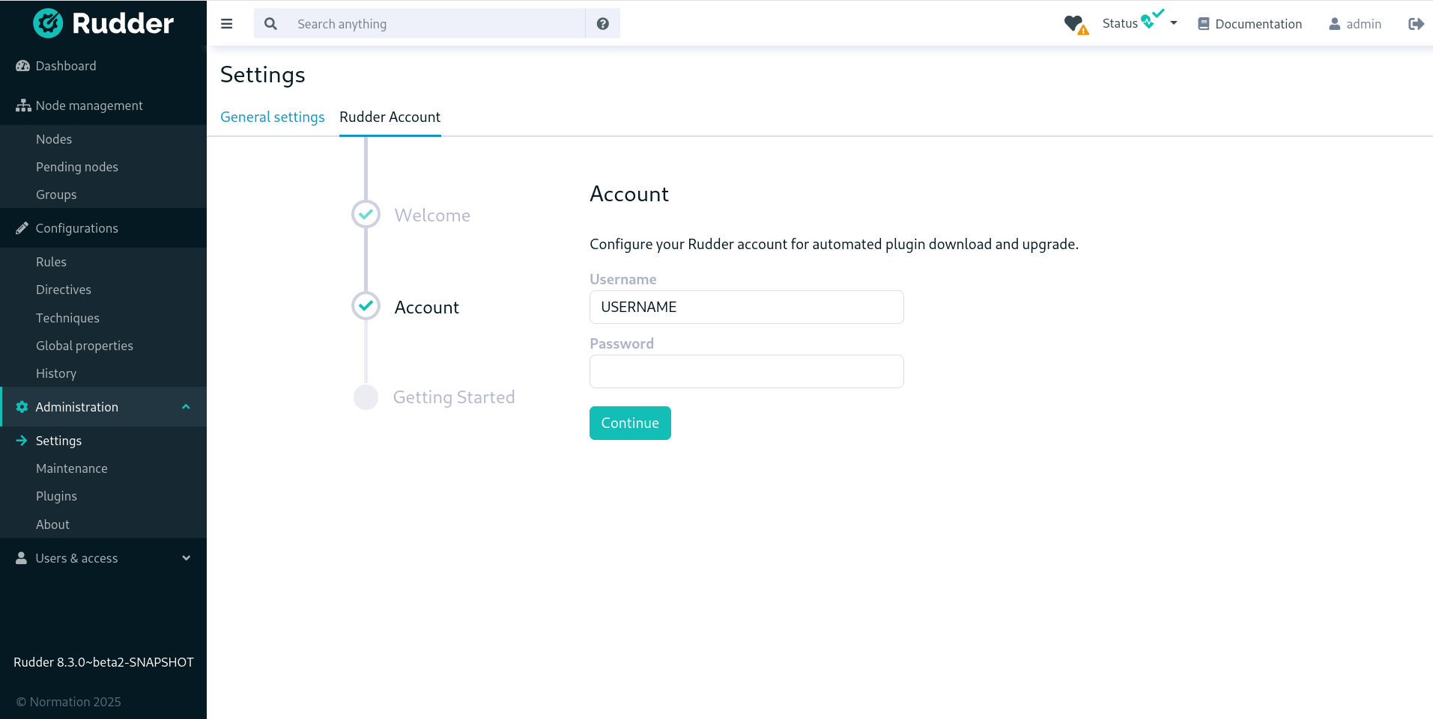Viewport: 1433px width, 719px height.
Task: Switch to the General settings tab
Action: point(272,117)
